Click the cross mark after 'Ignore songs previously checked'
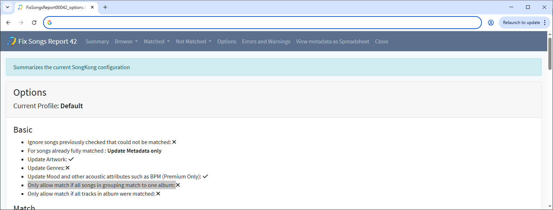This screenshot has height=210, width=553. click(x=174, y=142)
